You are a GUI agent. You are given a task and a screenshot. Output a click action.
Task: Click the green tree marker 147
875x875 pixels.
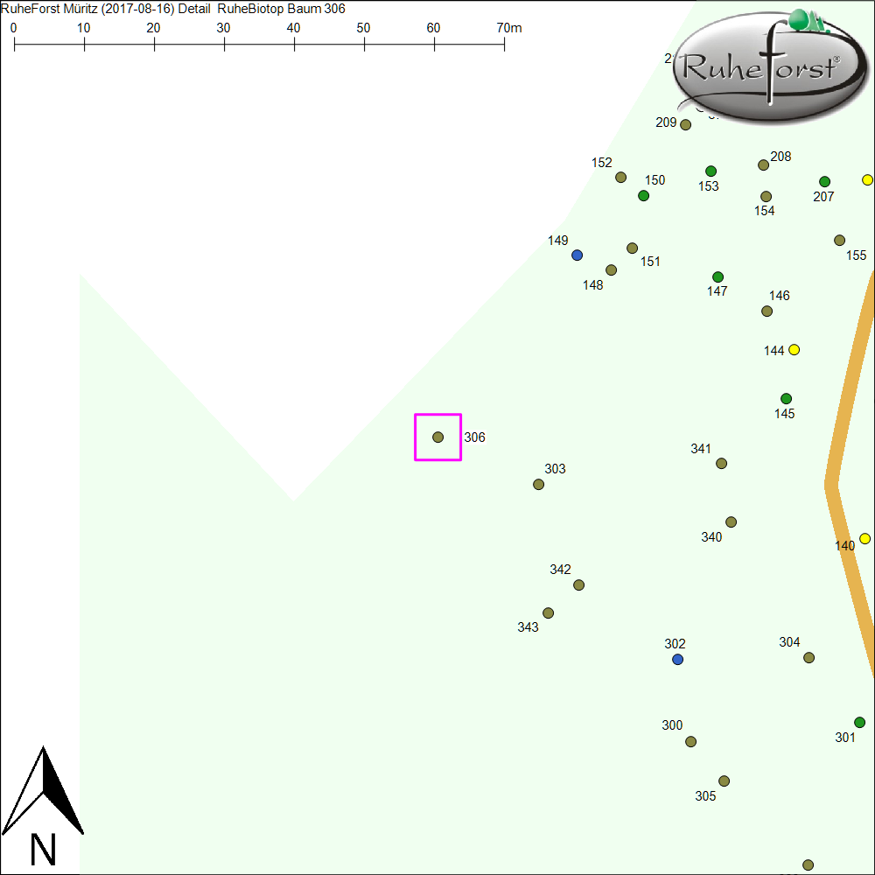click(x=717, y=277)
